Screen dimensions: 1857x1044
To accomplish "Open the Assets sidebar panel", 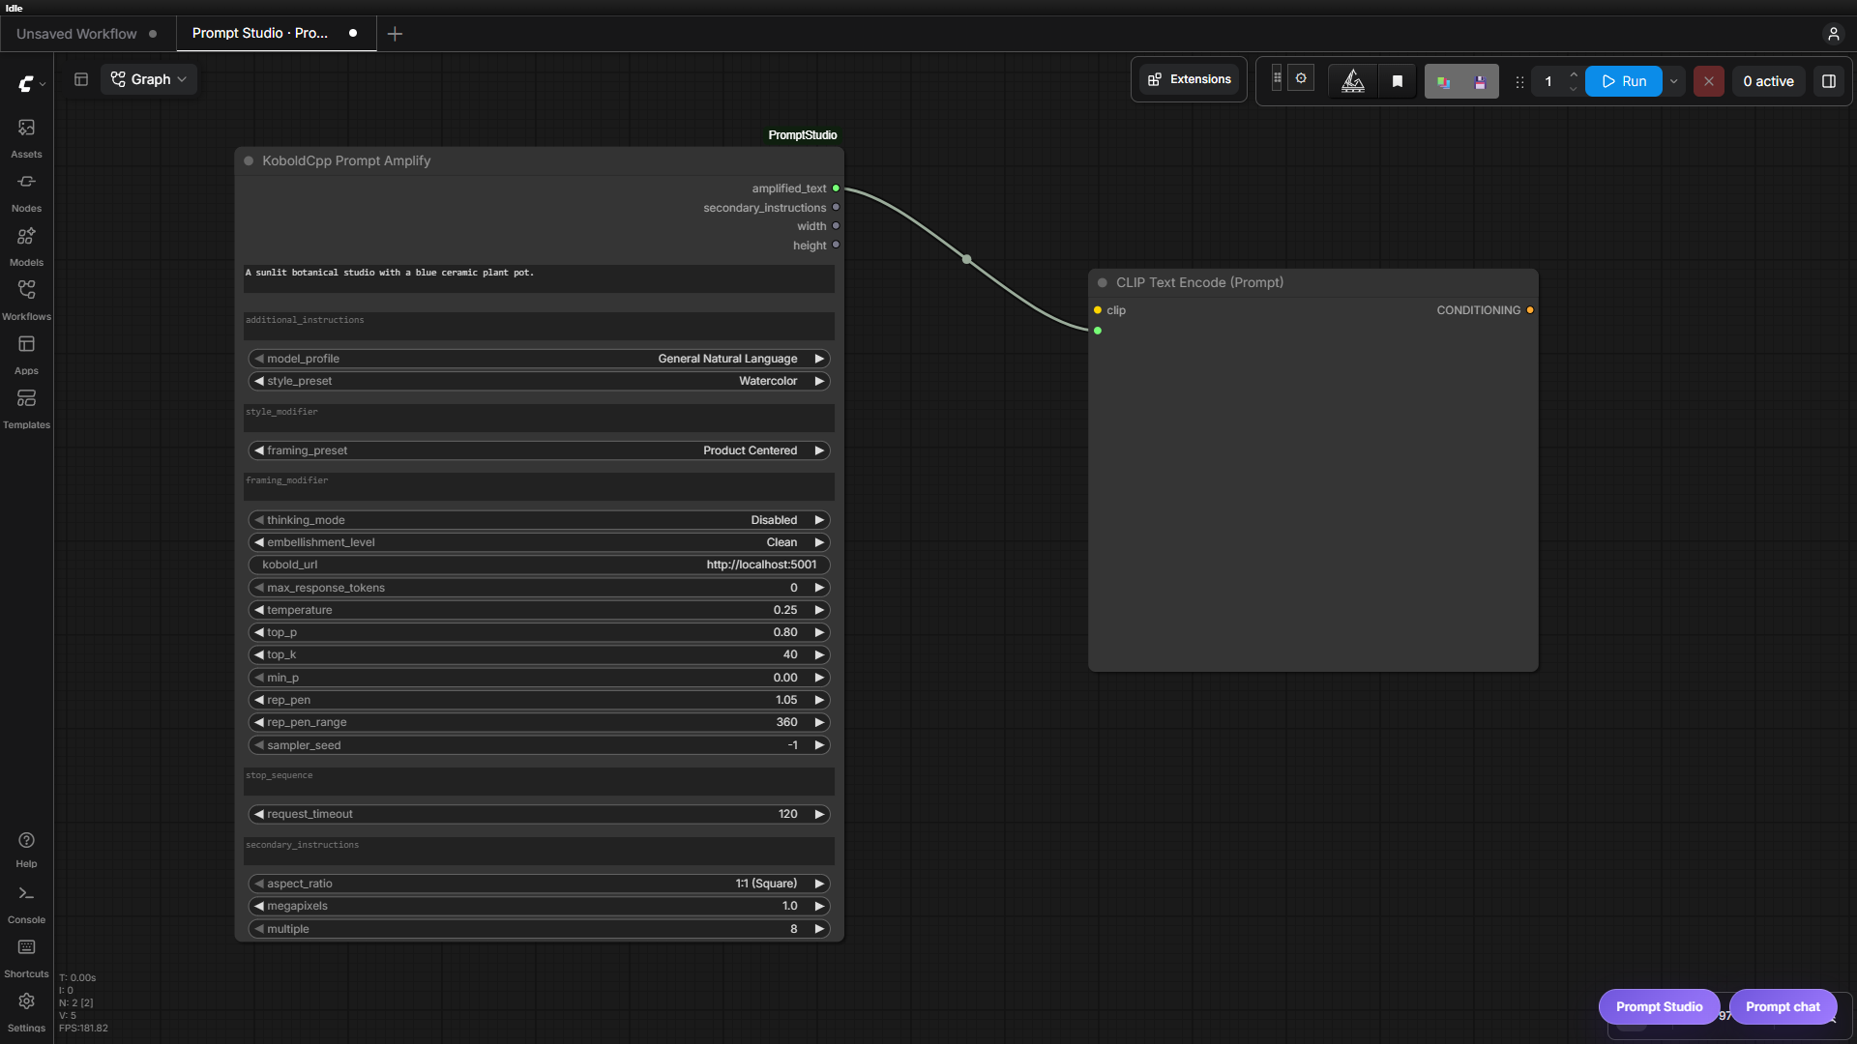I will [26, 138].
